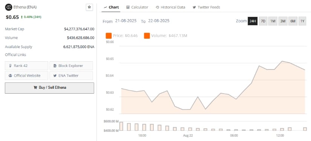The width and height of the screenshot is (311, 141).
Task: Switch to the Twitter Feeds tab
Action: point(206,7)
